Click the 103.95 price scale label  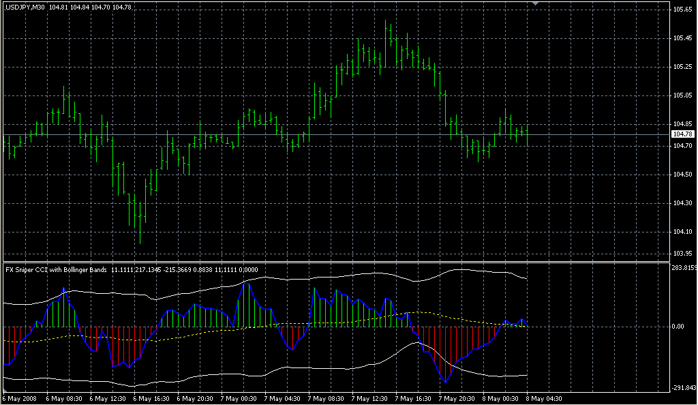click(x=682, y=253)
